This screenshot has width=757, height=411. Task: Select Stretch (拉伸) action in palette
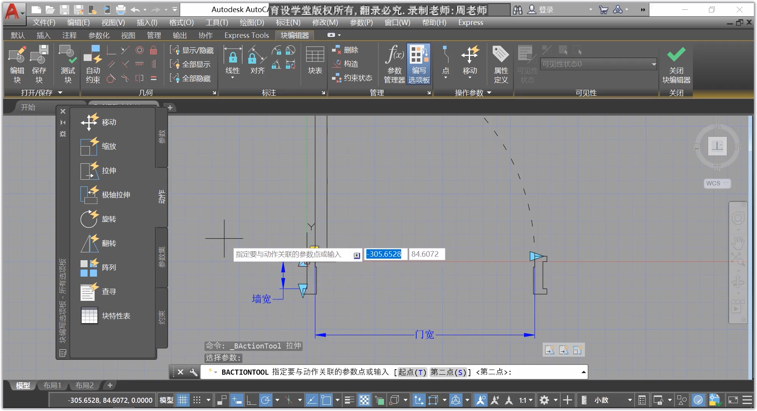pos(99,171)
